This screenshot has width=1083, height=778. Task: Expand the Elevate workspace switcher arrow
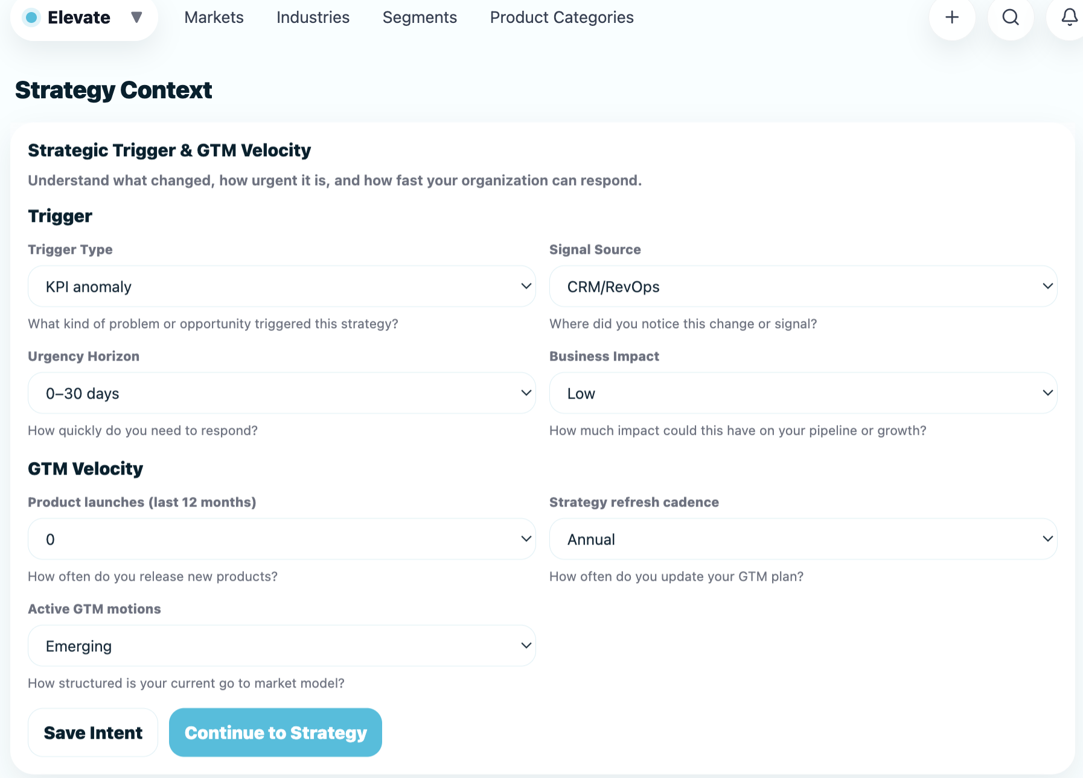click(136, 17)
